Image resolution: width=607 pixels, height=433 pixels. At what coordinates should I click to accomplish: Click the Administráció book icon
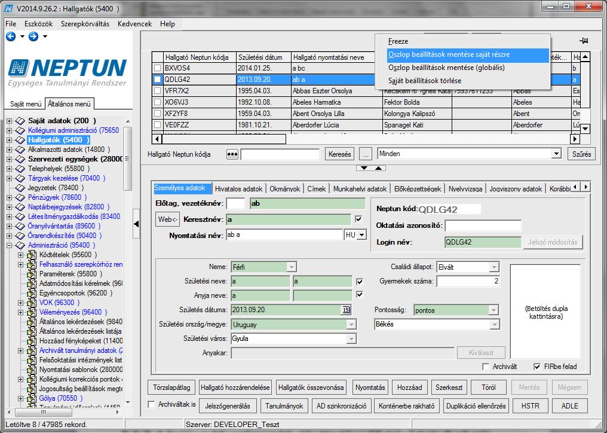tap(20, 245)
